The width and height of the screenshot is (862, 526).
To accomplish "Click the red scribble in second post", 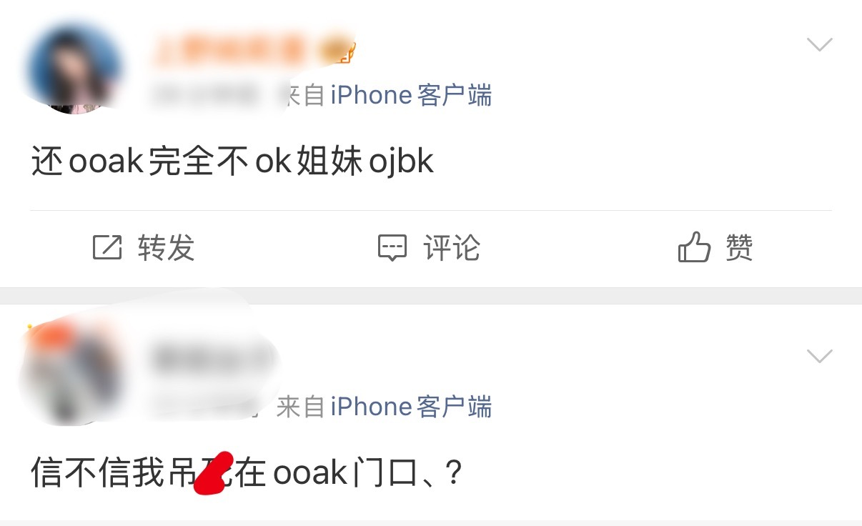I will click(214, 472).
